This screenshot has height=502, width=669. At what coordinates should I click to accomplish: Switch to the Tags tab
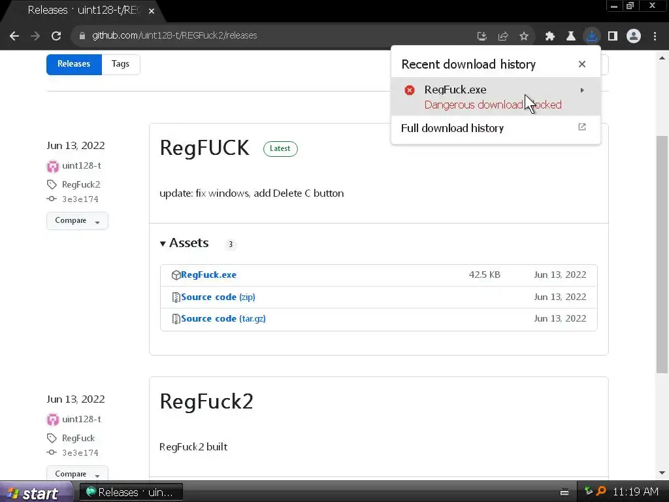(120, 64)
